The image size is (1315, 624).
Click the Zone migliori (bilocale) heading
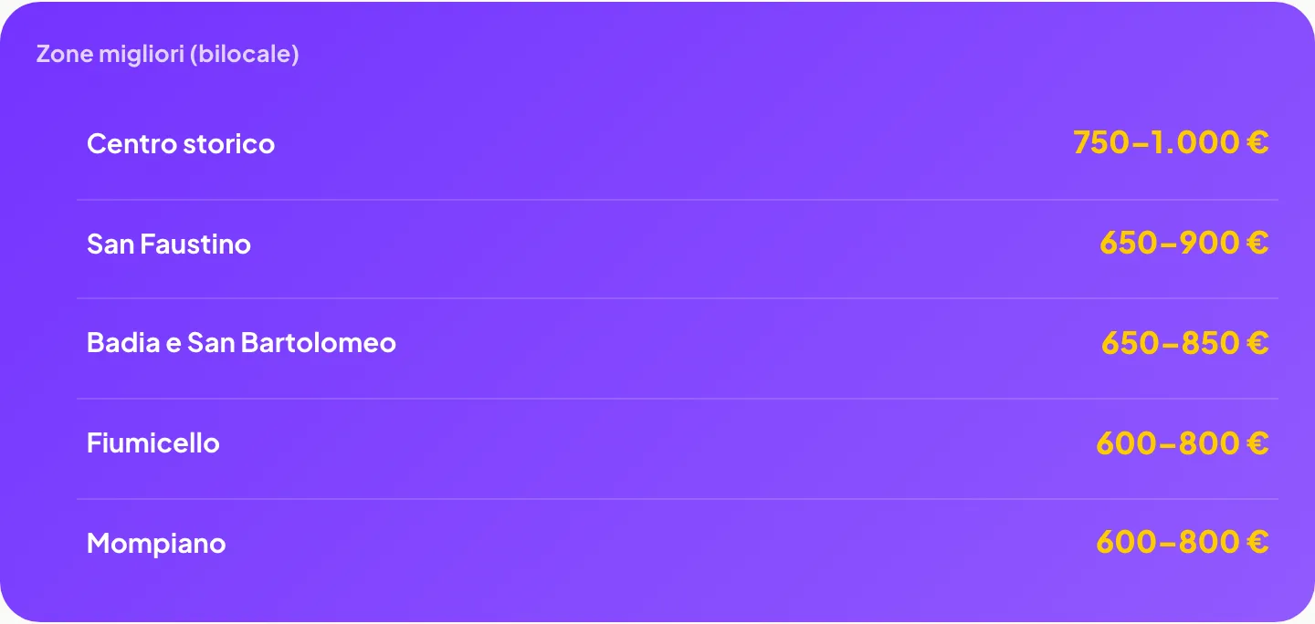pos(168,54)
